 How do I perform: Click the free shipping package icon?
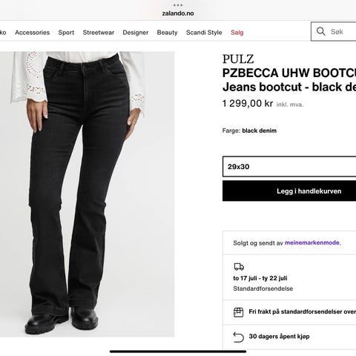click(x=239, y=312)
